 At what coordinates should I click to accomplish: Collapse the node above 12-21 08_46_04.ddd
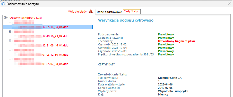point(10,41)
